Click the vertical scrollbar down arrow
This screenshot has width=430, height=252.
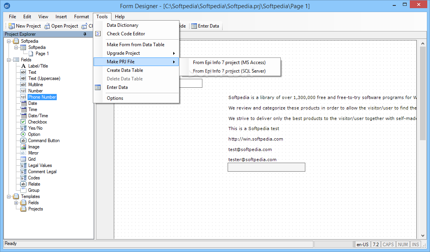click(x=423, y=236)
